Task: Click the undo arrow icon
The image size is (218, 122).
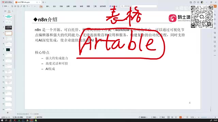Action: (x=27, y=6)
